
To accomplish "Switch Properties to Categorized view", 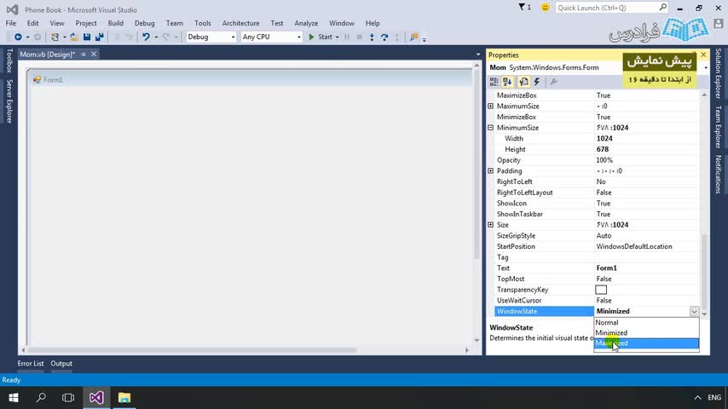I will [x=494, y=82].
